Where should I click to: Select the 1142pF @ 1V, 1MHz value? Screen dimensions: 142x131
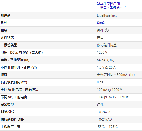point(113,97)
